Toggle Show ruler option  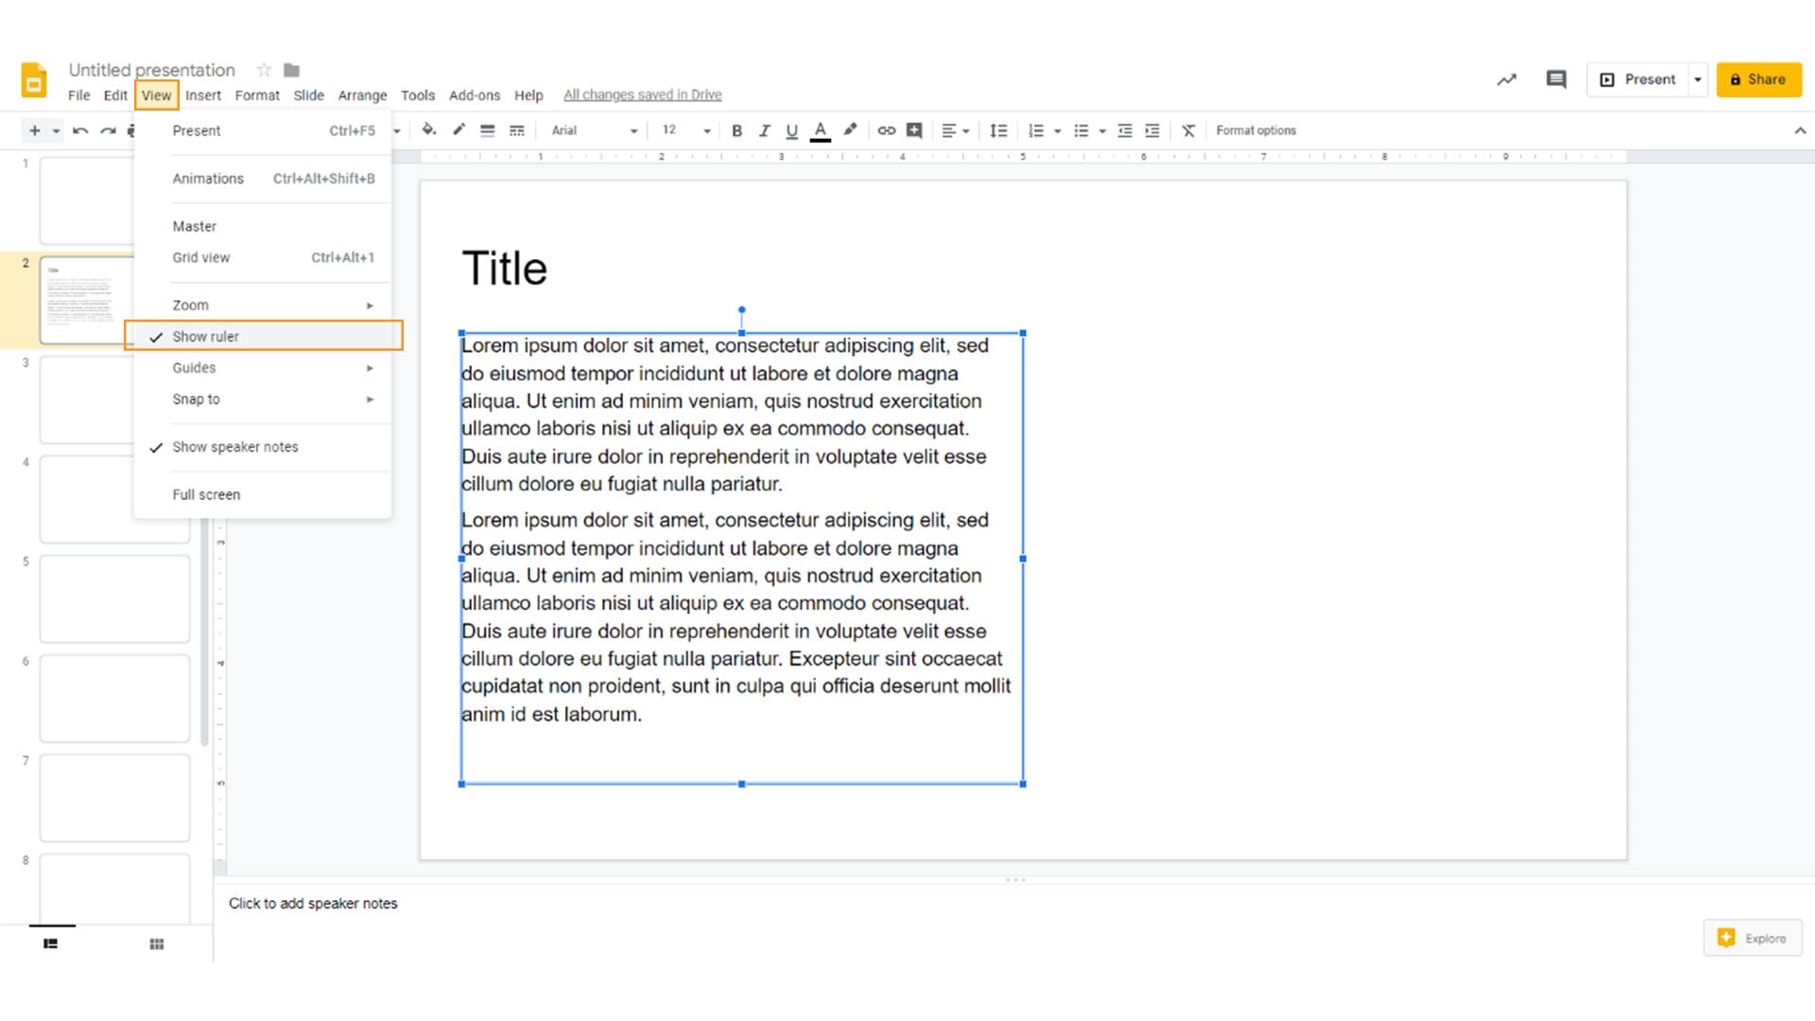[x=265, y=337]
